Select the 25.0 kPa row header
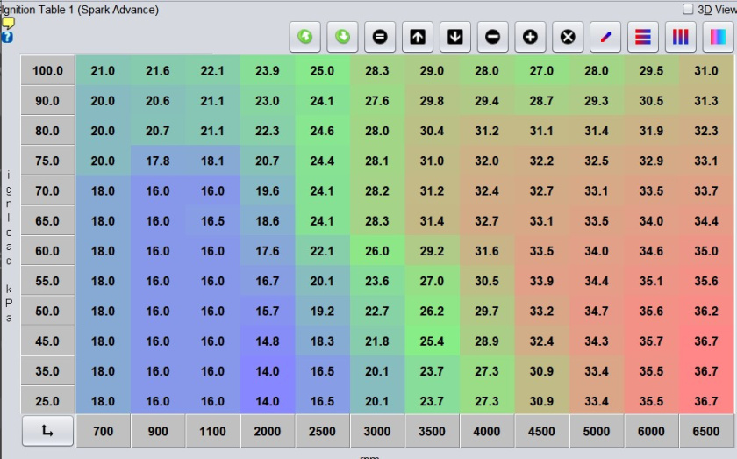 point(47,401)
